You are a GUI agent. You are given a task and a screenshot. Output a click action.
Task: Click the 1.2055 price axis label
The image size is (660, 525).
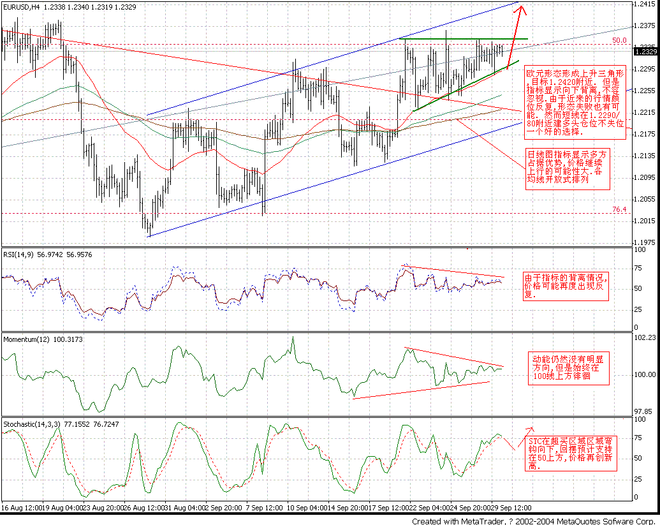646,199
